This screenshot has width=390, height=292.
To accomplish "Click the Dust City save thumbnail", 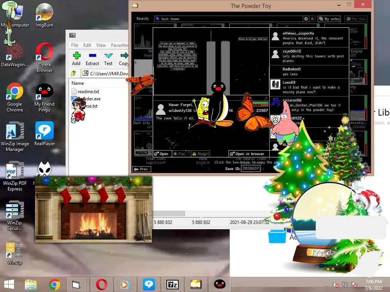I will [x=143, y=108].
